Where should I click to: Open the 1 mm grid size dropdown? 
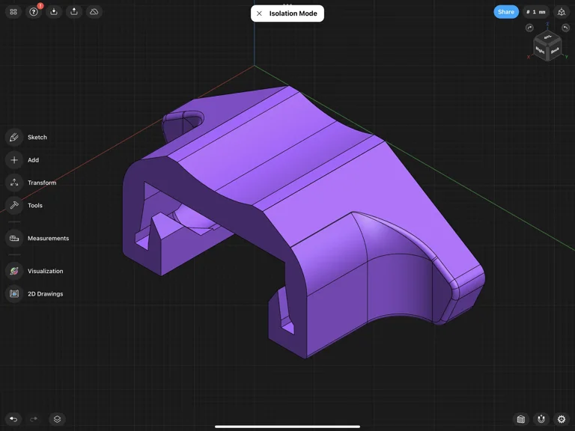(535, 12)
